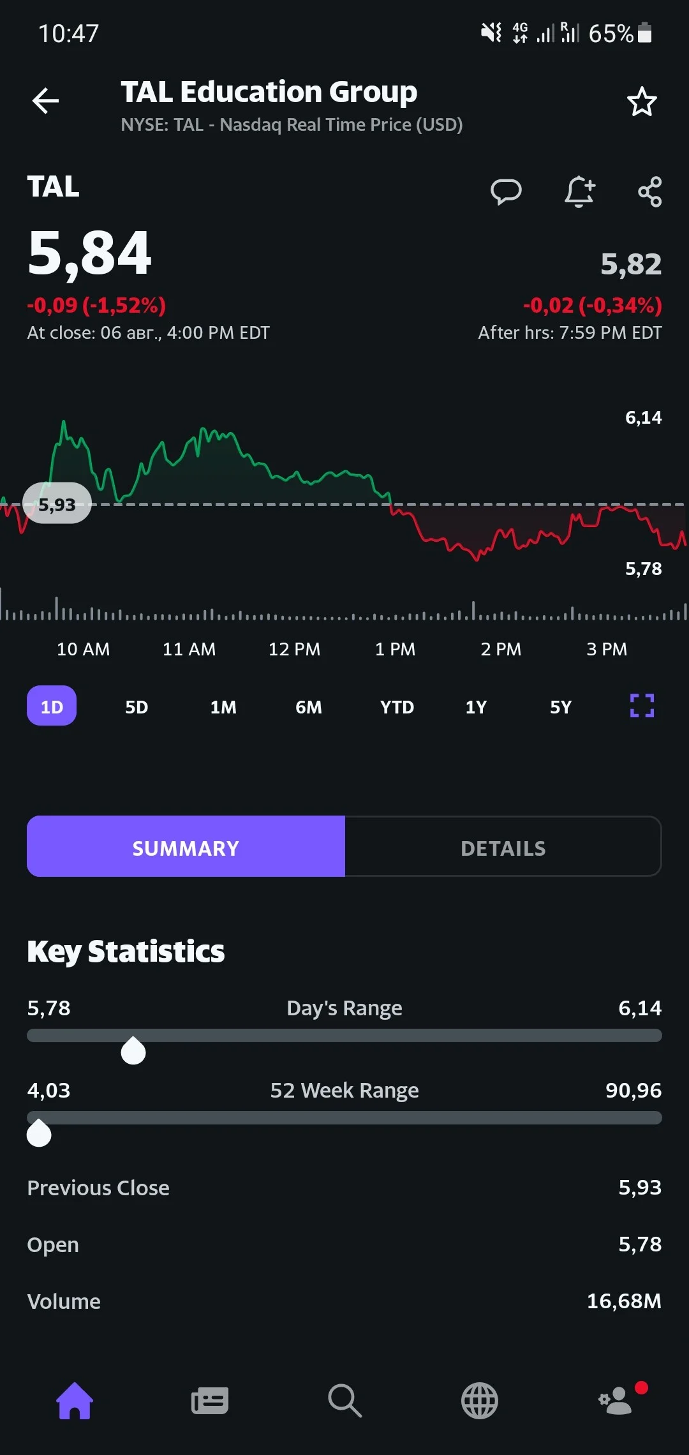Create a price alert with bell icon
The height and width of the screenshot is (1455, 689).
579,191
